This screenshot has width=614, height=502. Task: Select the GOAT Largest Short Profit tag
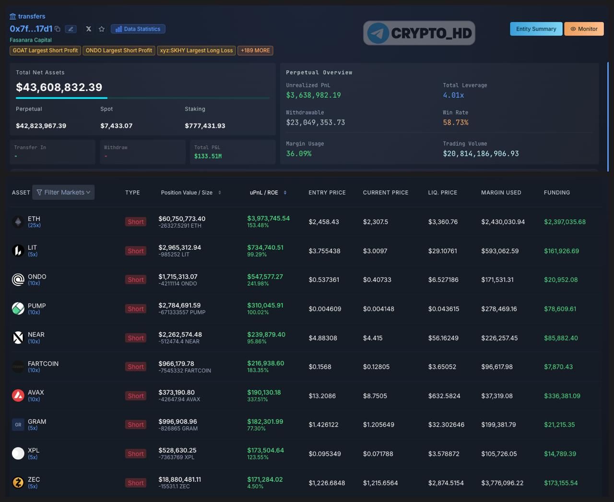coord(45,50)
